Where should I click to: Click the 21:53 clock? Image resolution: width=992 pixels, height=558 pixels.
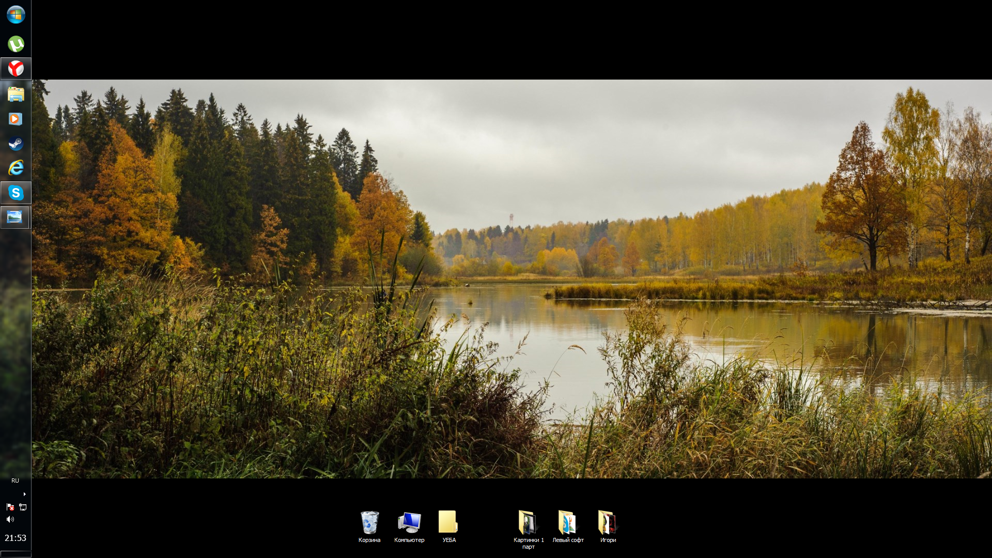pyautogui.click(x=16, y=538)
